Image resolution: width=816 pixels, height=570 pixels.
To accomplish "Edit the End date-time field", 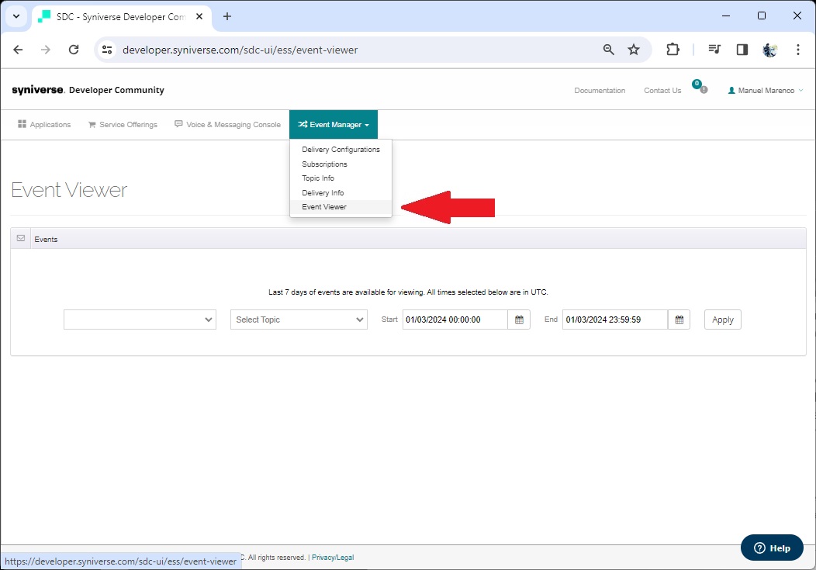I will pyautogui.click(x=614, y=320).
